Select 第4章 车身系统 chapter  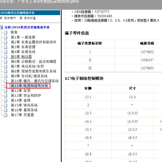coord(23,52)
